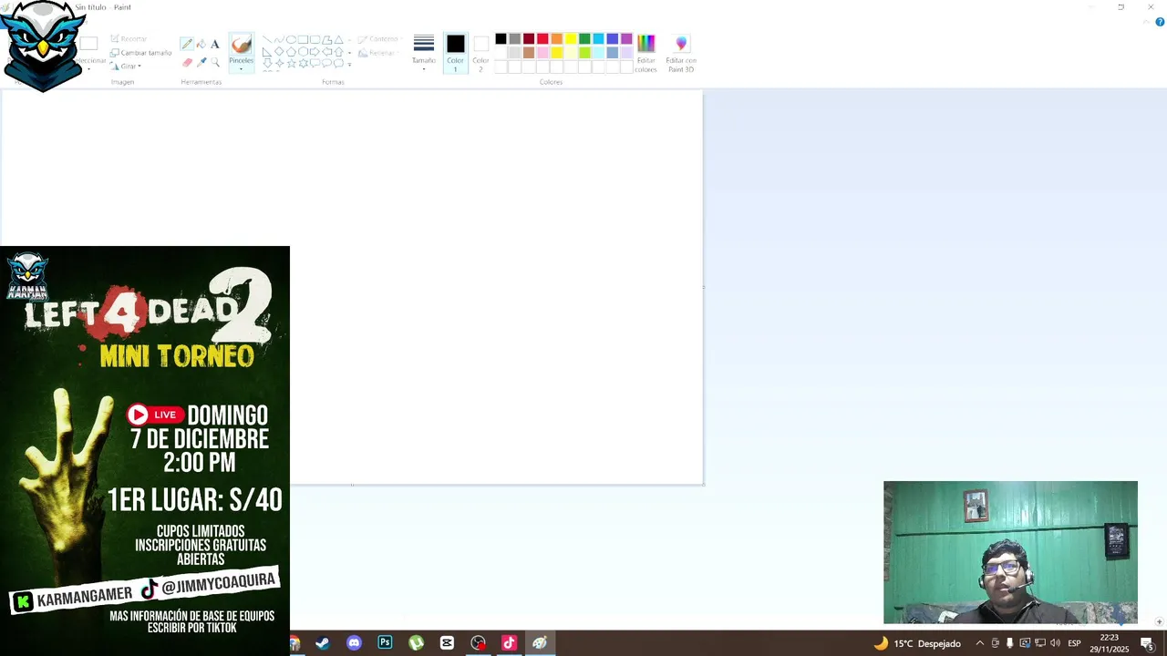1167x656 pixels.
Task: Choose the Four-point star shape
Action: tap(279, 64)
